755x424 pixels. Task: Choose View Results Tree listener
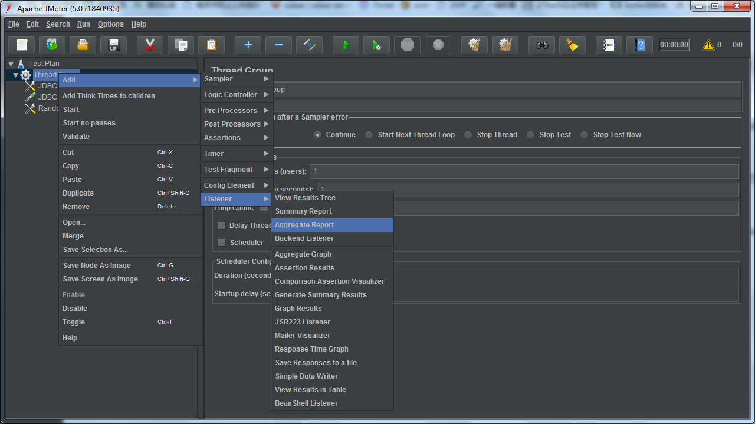point(332,198)
